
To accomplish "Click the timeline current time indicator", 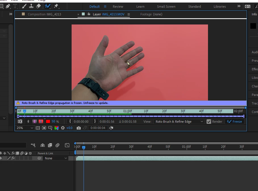I will tap(84, 148).
